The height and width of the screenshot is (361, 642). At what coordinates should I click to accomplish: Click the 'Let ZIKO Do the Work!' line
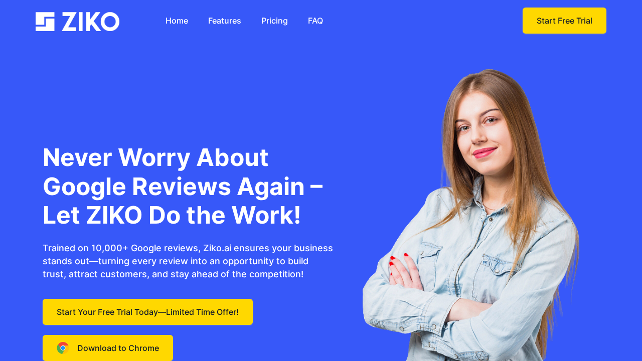pyautogui.click(x=172, y=215)
